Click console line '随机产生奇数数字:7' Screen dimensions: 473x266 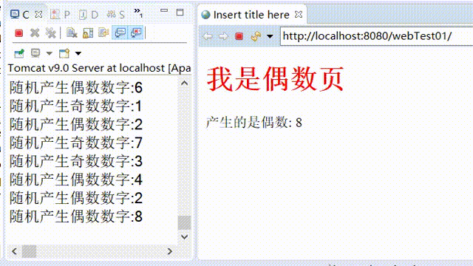[x=76, y=143]
